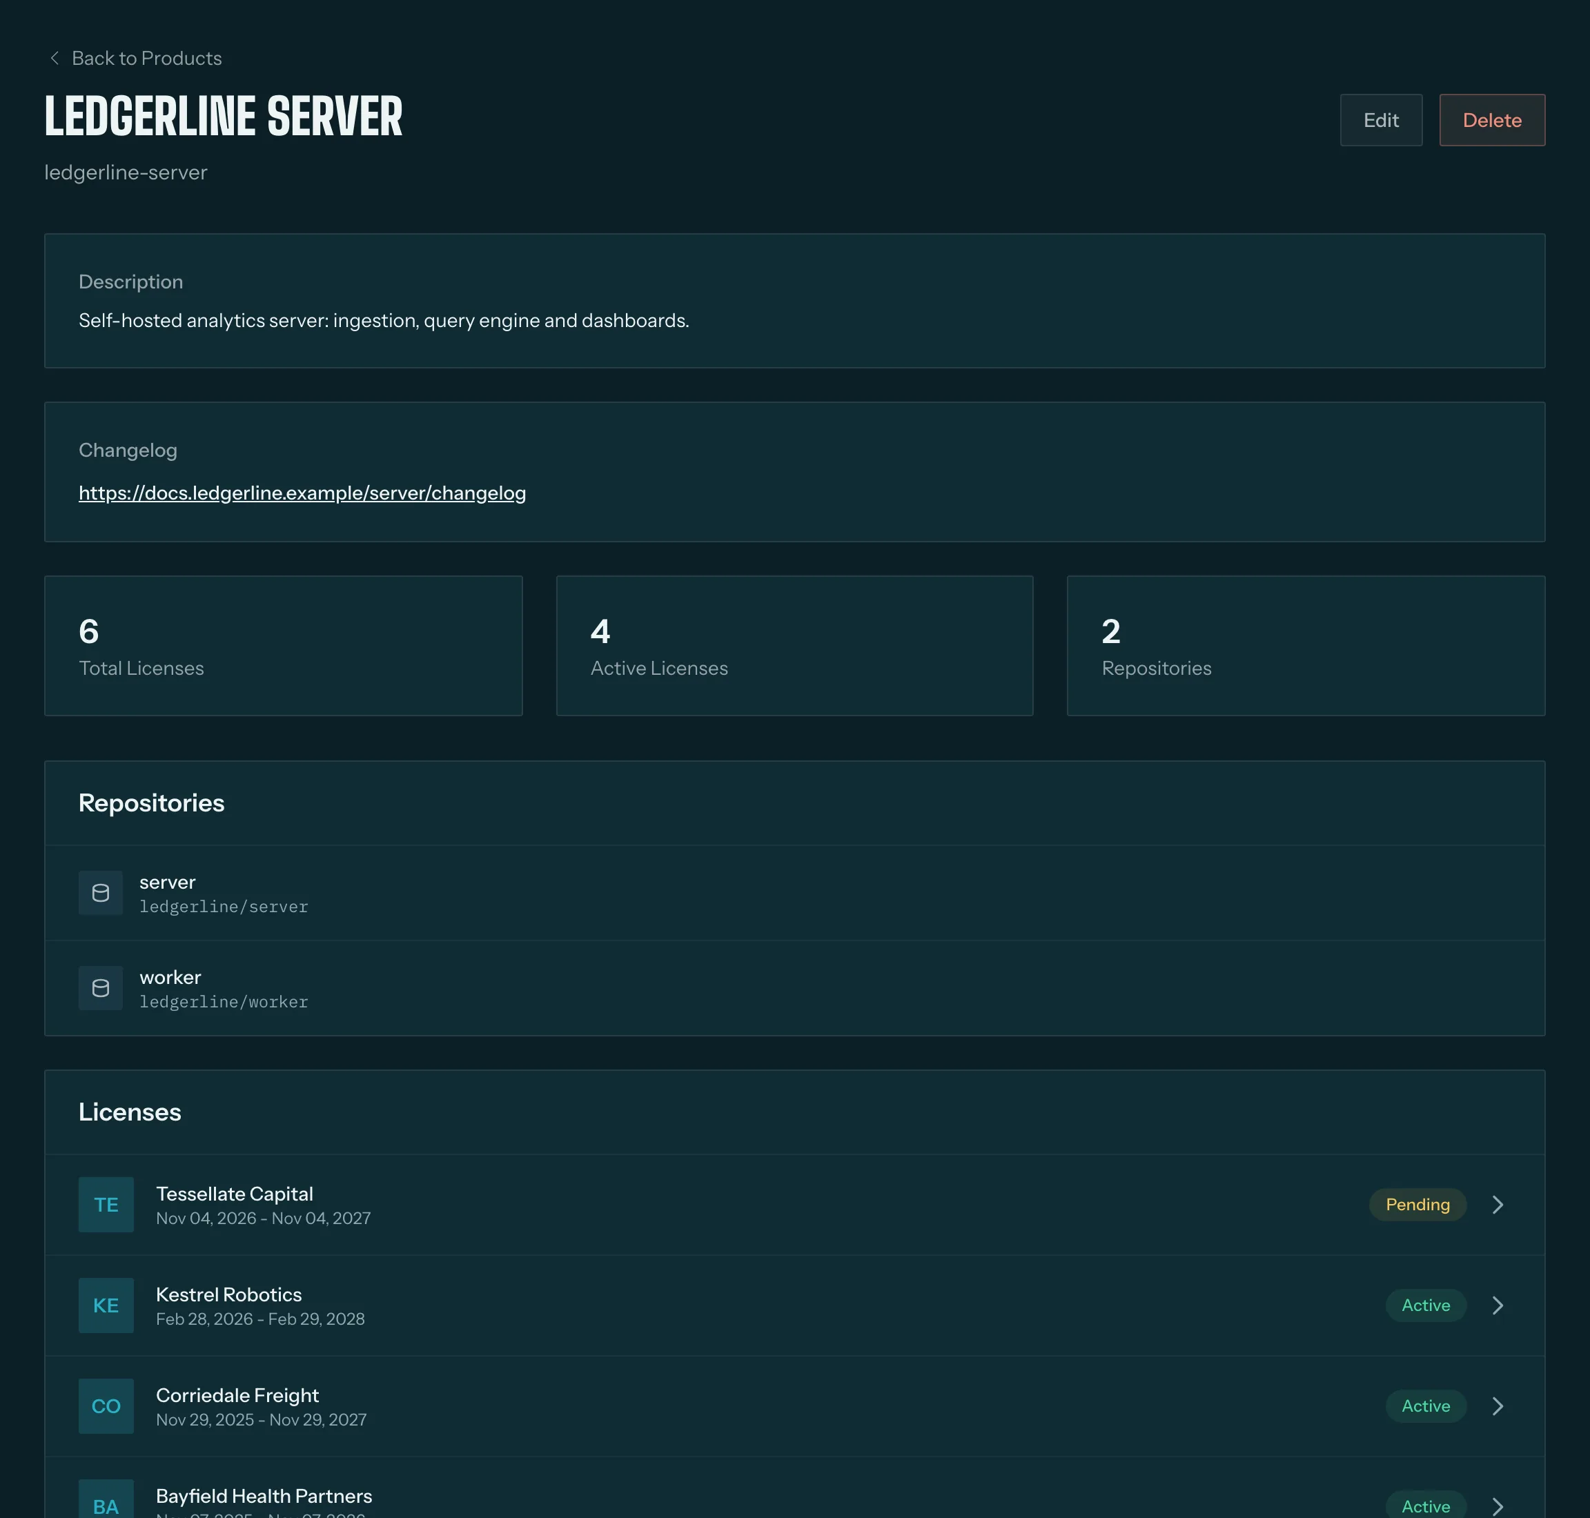Viewport: 1590px width, 1518px height.
Task: Click the Kestrel Robotics license name
Action: point(229,1294)
